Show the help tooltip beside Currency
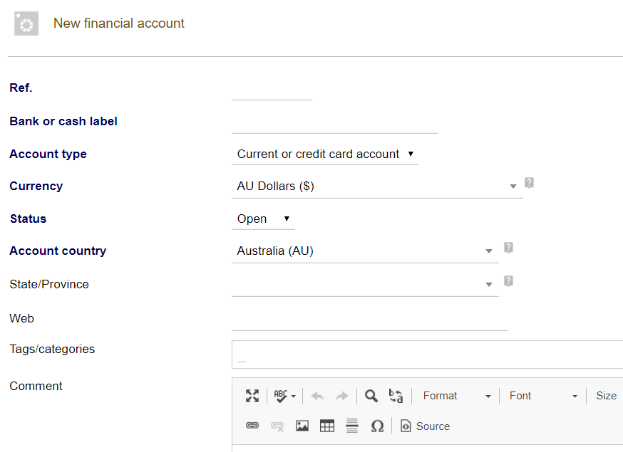 [529, 182]
